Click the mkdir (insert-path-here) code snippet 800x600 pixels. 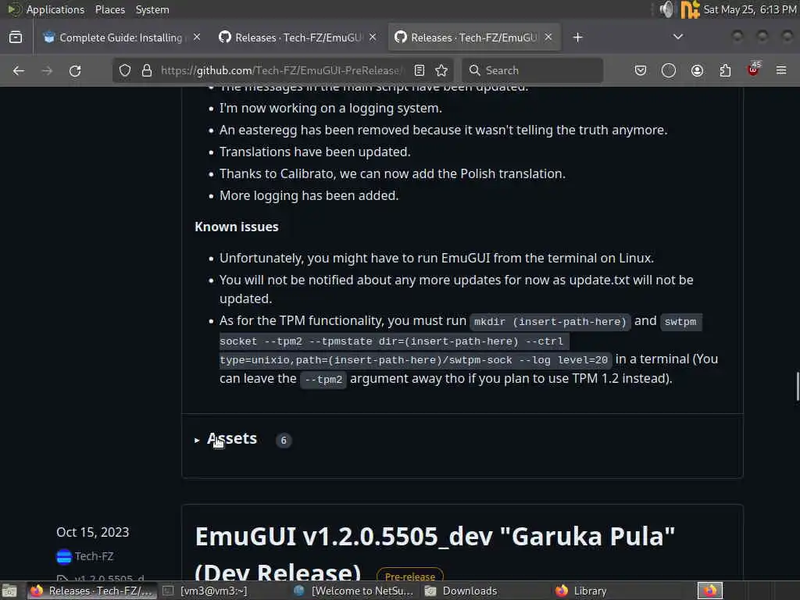[x=550, y=321]
